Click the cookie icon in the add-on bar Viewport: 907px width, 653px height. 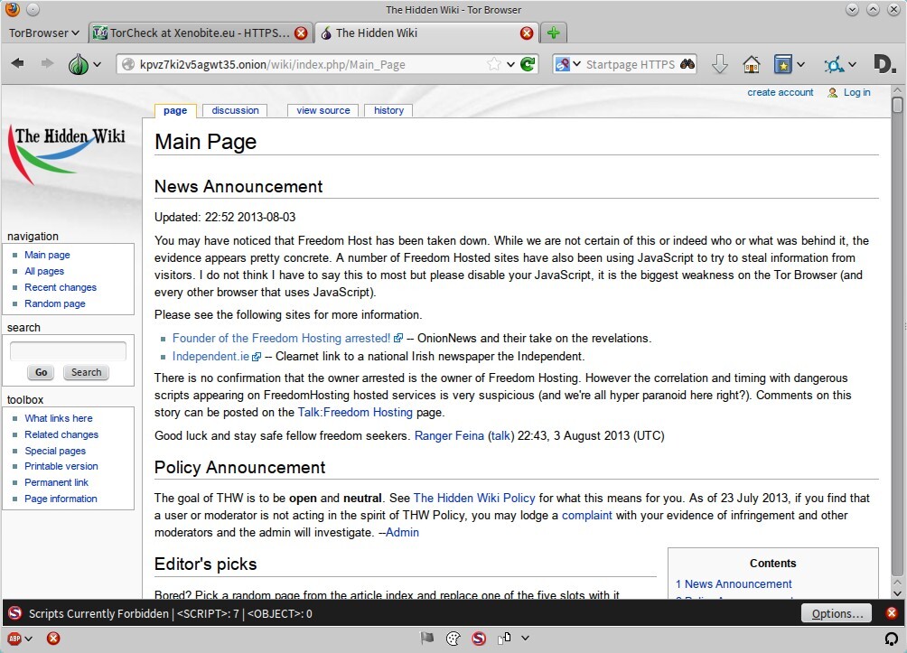pyautogui.click(x=453, y=639)
